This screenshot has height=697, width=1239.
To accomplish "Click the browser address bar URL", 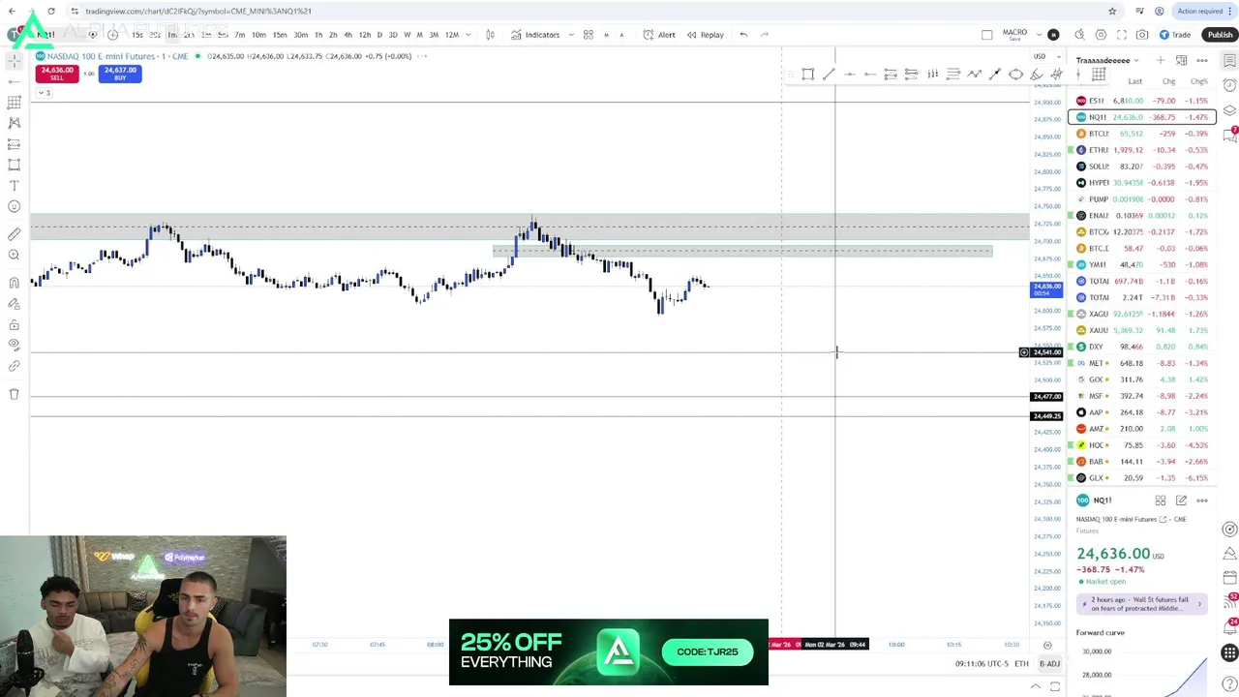I will coord(198,11).
